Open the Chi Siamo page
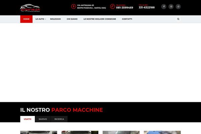 (72, 19)
